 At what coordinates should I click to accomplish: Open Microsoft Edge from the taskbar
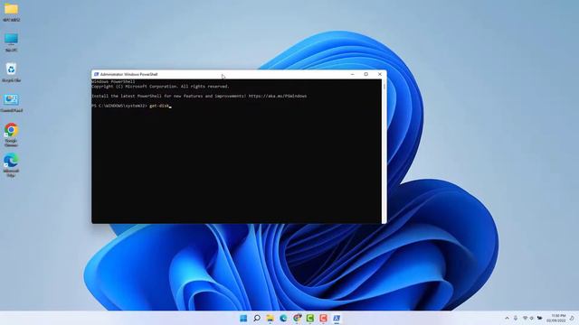(283, 318)
